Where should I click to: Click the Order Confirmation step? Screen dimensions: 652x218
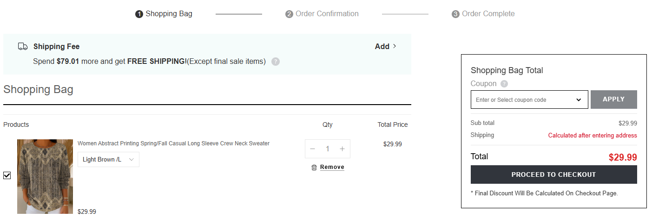[x=322, y=14]
